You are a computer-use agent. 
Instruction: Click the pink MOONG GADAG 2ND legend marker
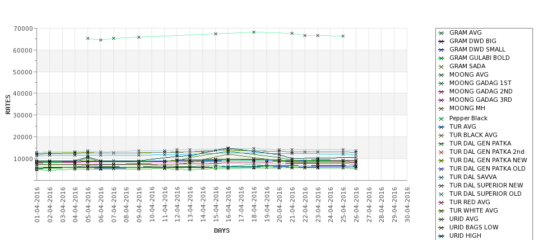coord(442,92)
